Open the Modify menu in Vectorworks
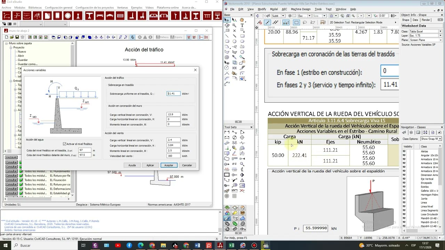This screenshot has height=250, width=445. (262, 9)
